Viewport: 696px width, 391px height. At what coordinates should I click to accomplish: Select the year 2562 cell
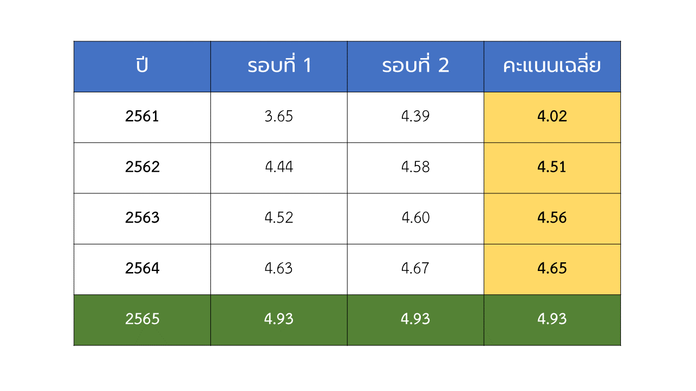[142, 168]
